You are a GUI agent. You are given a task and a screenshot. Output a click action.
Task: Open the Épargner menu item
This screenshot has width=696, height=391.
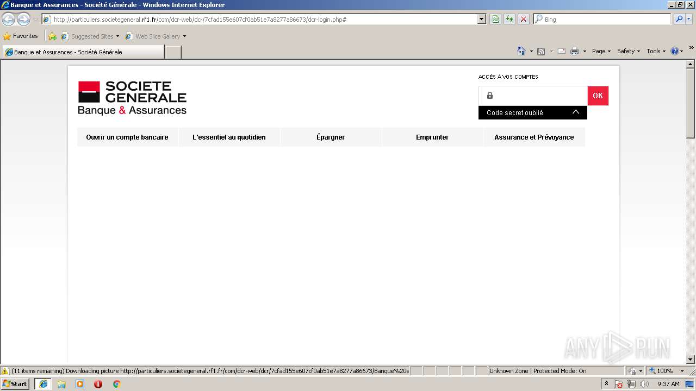(331, 137)
